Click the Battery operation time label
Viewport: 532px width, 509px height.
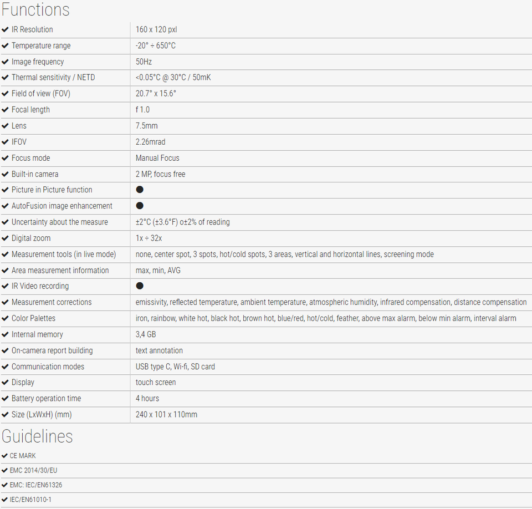(x=46, y=398)
